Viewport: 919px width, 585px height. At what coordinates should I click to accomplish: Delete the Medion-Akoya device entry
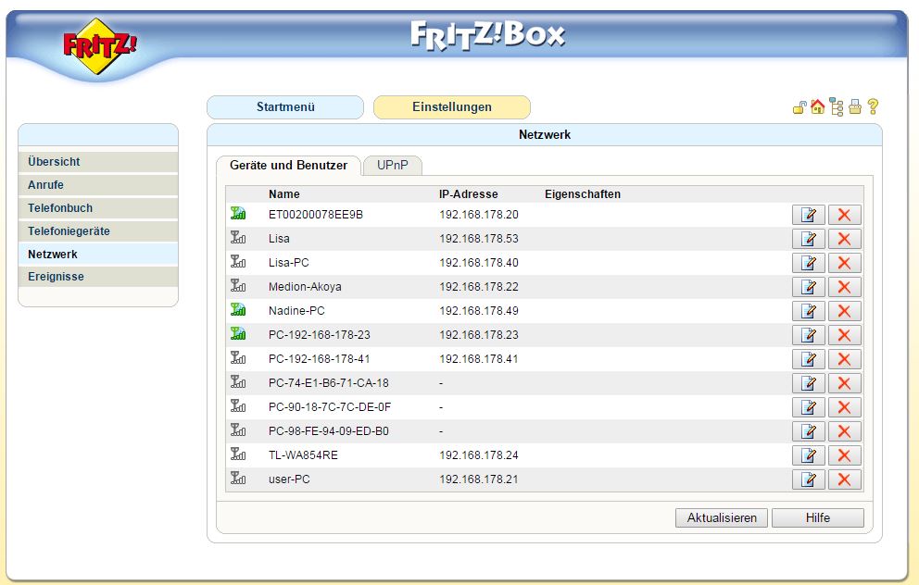click(x=844, y=287)
